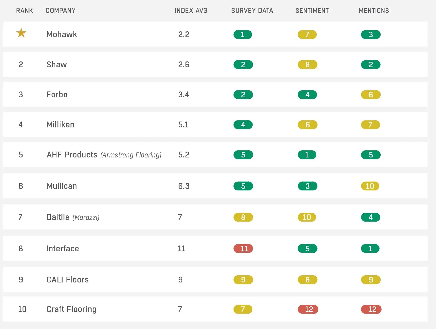Screen dimensions: 436x329
Task: Open the Shaw company name
Action: coord(57,65)
